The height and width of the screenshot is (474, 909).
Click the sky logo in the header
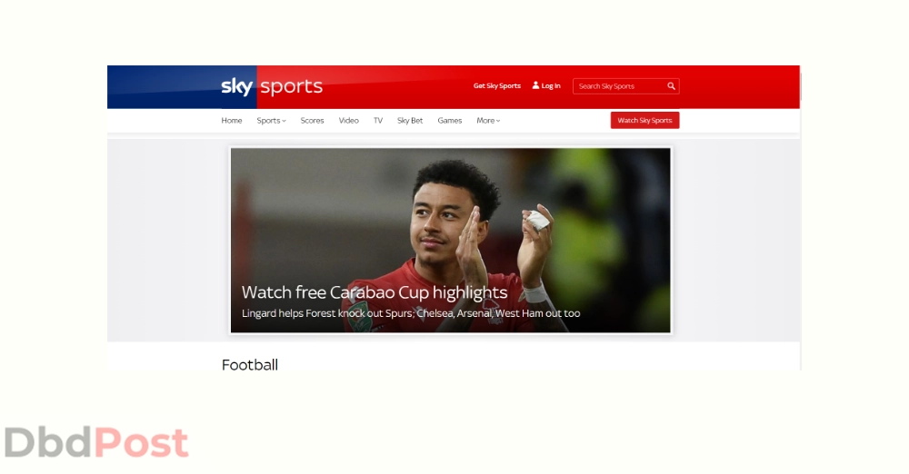tap(236, 87)
